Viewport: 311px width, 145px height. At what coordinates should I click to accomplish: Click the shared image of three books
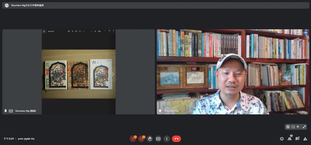click(x=79, y=74)
